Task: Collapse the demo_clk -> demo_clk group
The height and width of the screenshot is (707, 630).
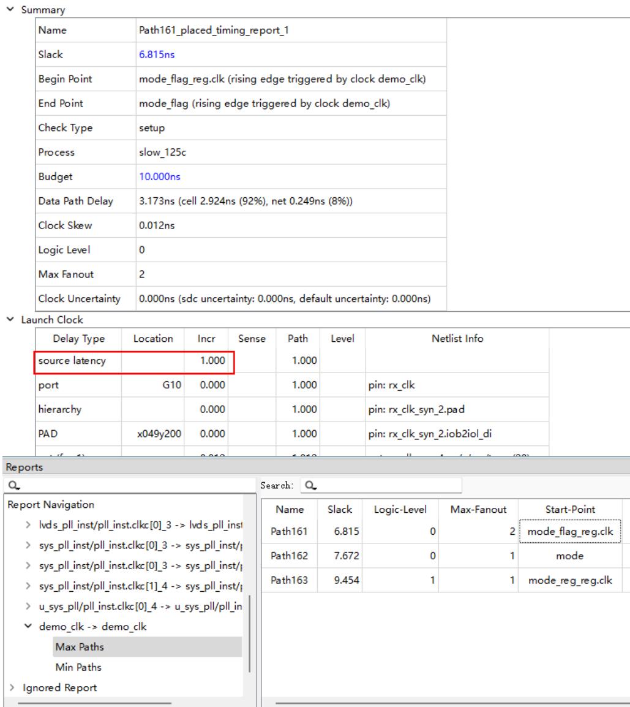Action: pos(28,626)
